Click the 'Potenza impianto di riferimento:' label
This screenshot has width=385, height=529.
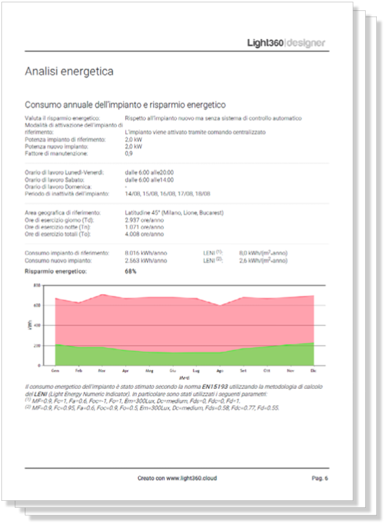coord(65,139)
